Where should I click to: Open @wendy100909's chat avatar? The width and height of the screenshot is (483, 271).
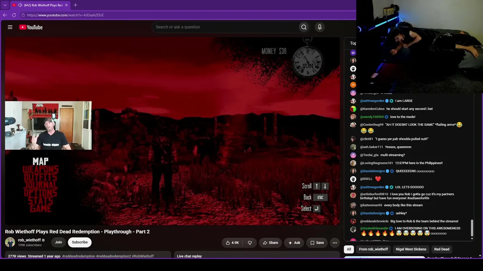pyautogui.click(x=353, y=117)
